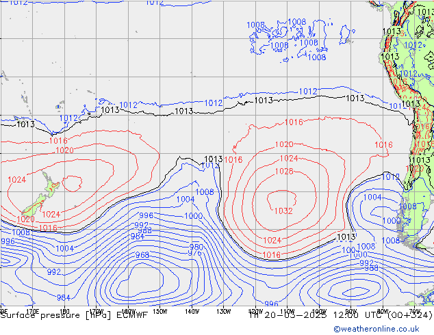Screen dimensions: 434x335
Task: Click the 70W longitude label
Action: pyautogui.click(x=415, y=312)
